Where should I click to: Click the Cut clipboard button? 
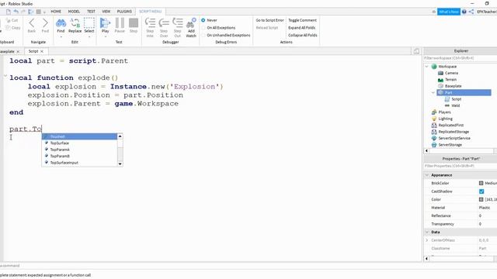[12, 20]
